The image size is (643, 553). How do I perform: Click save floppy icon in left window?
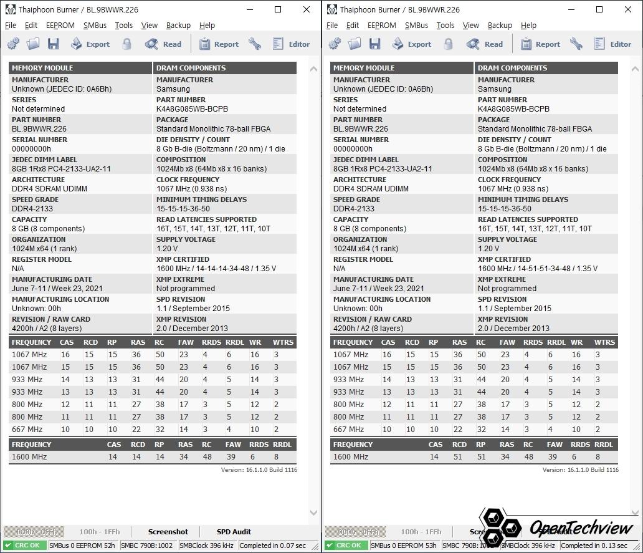54,44
